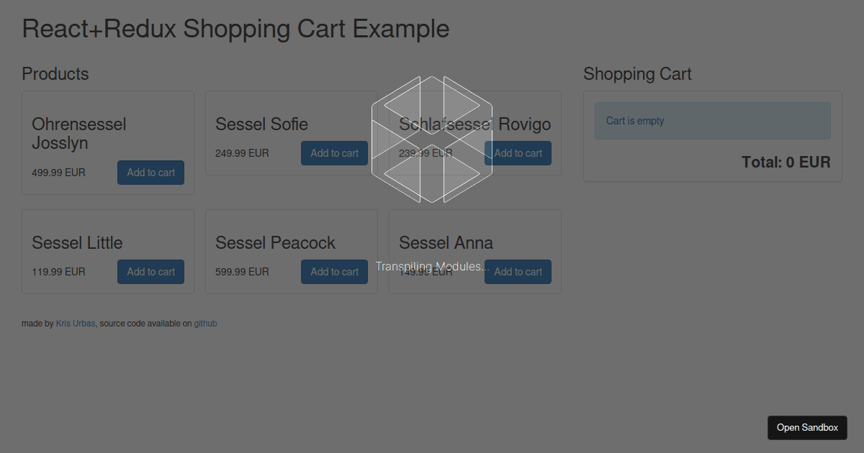The height and width of the screenshot is (453, 864).
Task: Click the Sessel Sofie product title
Action: coord(261,124)
